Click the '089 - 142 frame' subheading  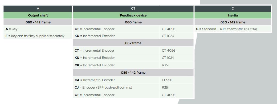(133, 72)
